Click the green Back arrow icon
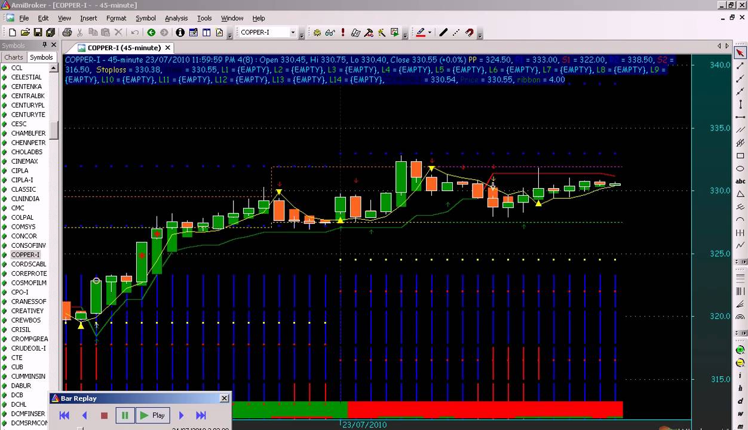 coord(151,32)
